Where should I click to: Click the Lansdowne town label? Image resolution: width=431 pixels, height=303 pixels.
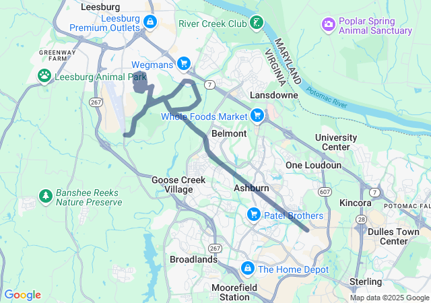[274, 95]
